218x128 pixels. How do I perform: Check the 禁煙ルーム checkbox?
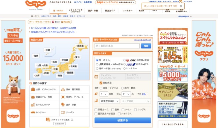point(96,110)
